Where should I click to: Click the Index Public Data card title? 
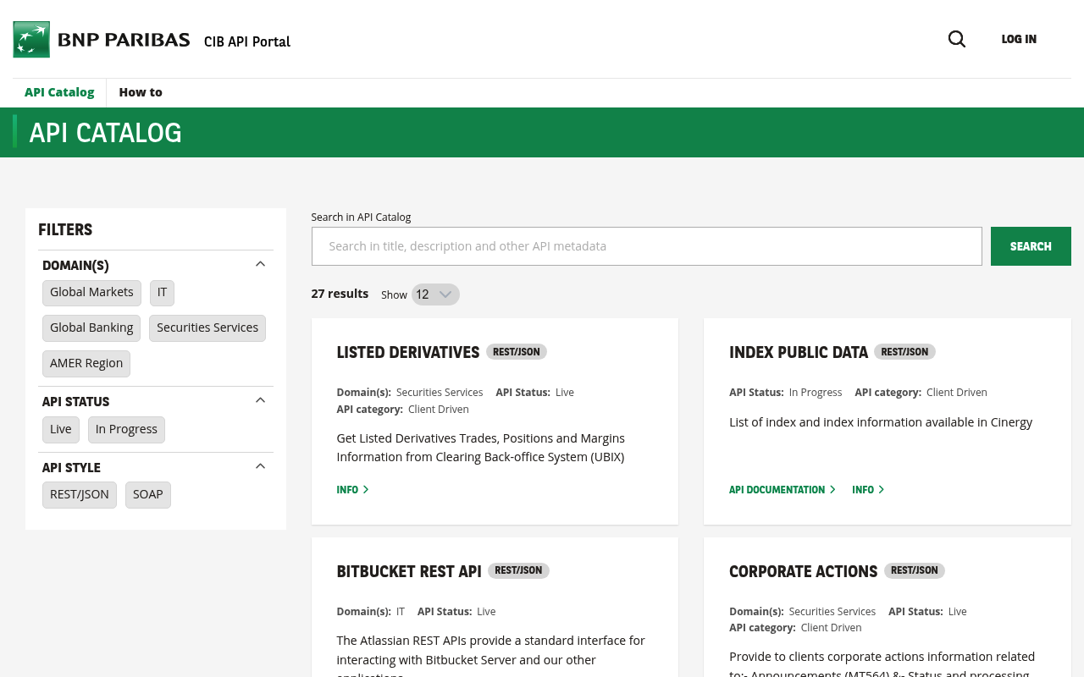coord(799,353)
